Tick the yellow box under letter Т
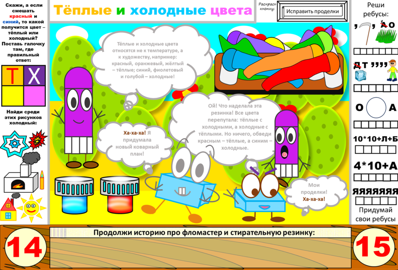Image resolution: width=398 pixels, height=270 pixels. (x=13, y=95)
